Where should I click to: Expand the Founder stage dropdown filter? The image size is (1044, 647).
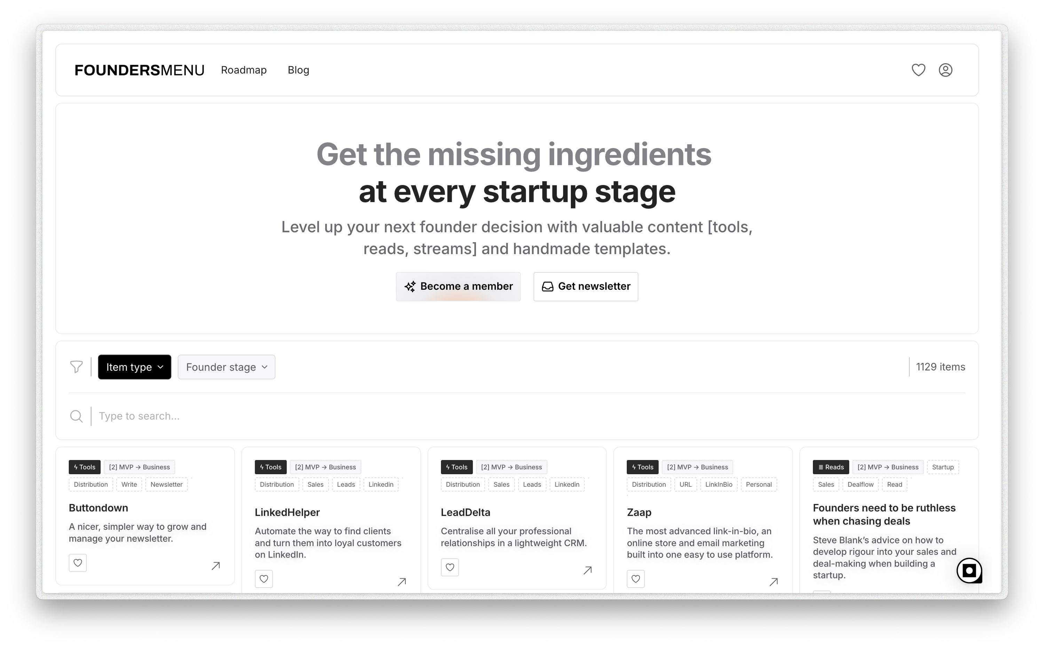pos(226,367)
